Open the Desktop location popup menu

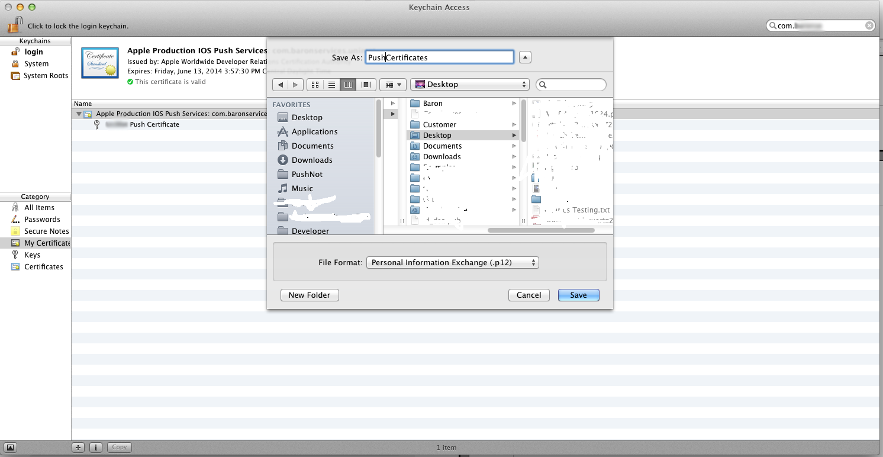[x=469, y=85]
